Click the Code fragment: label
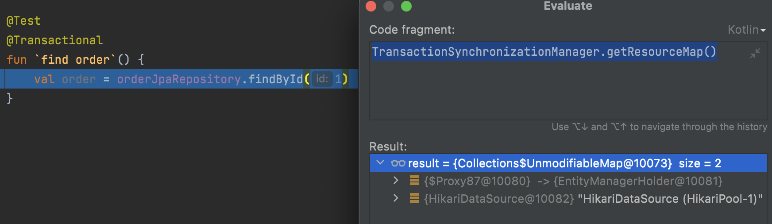Screen dimensions: 772x224 [x=412, y=30]
